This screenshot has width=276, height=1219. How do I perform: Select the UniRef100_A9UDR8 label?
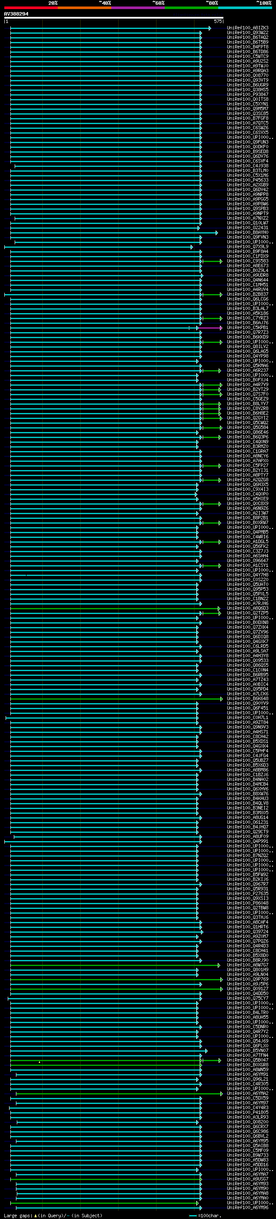(x=248, y=275)
